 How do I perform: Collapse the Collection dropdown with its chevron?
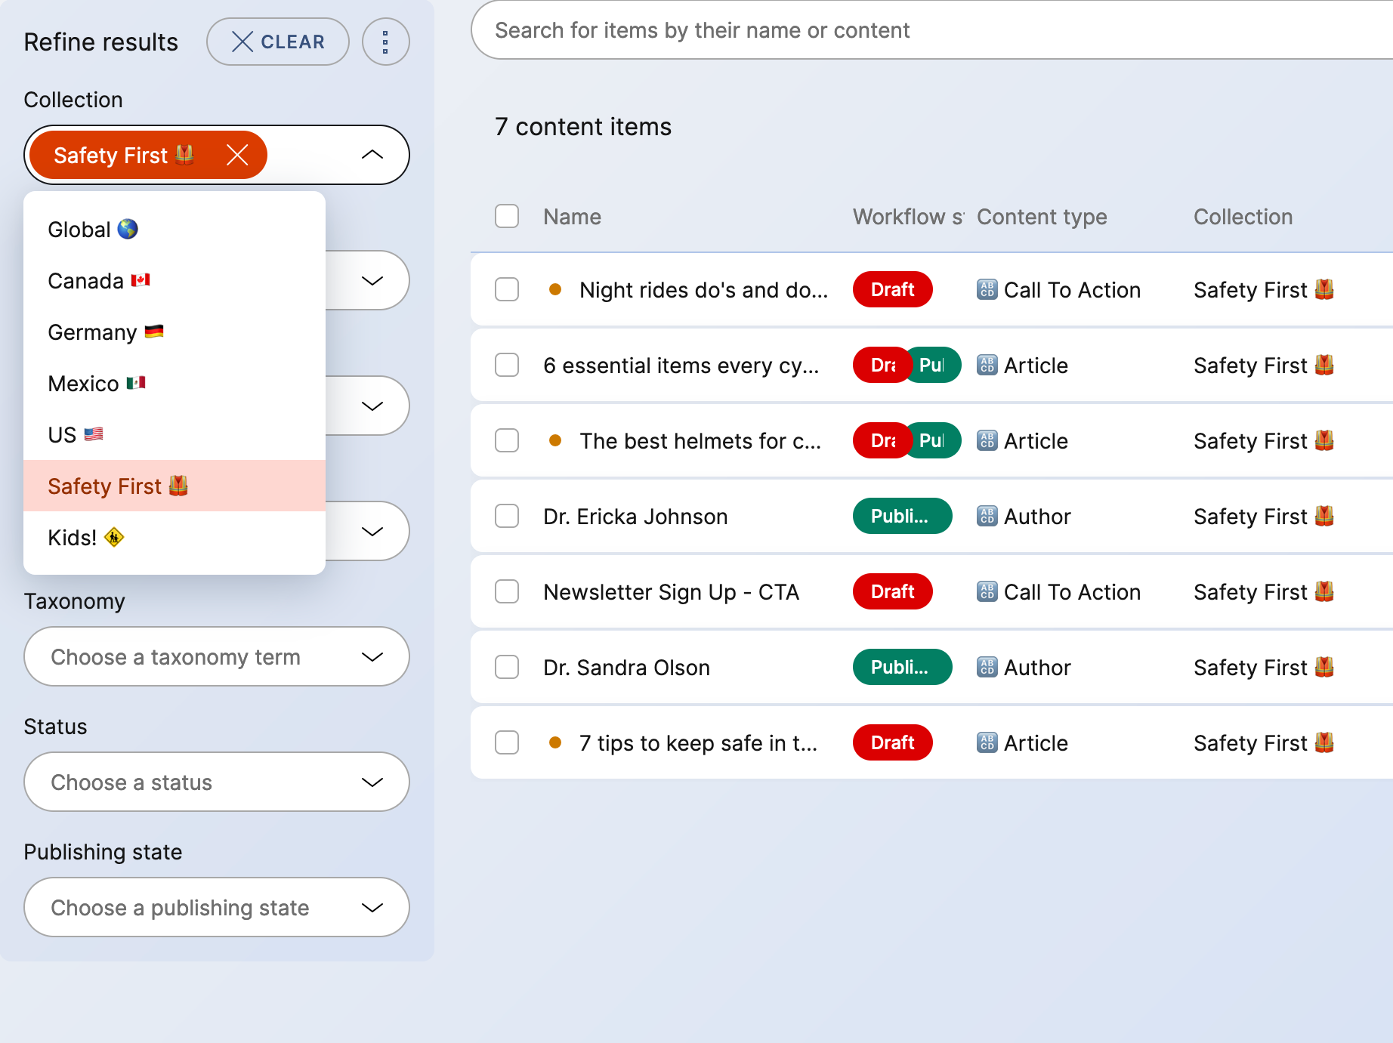tap(372, 155)
